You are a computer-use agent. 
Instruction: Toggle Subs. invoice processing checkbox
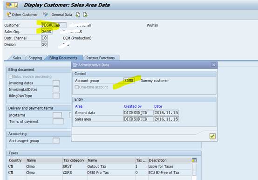11,76
